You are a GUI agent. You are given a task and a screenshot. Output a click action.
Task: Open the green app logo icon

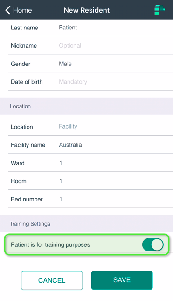coord(159,10)
